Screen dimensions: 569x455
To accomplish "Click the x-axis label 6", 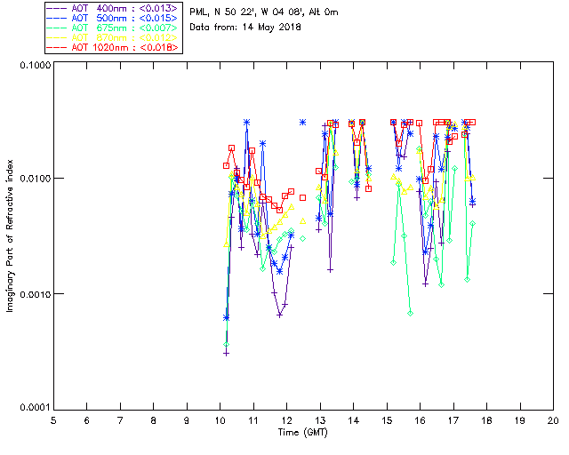I will click(87, 420).
